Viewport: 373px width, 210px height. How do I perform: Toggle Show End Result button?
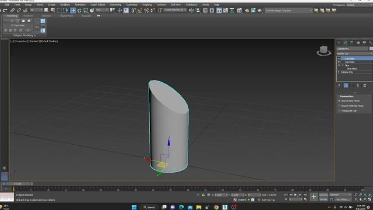346,86
